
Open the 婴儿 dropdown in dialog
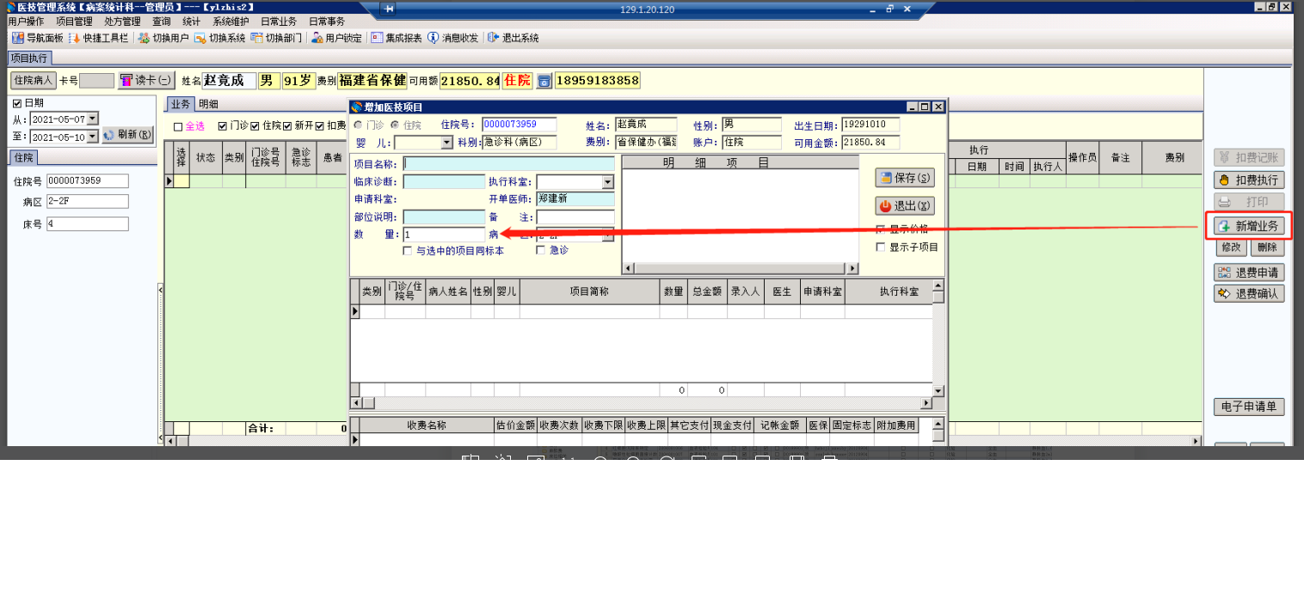tap(446, 143)
